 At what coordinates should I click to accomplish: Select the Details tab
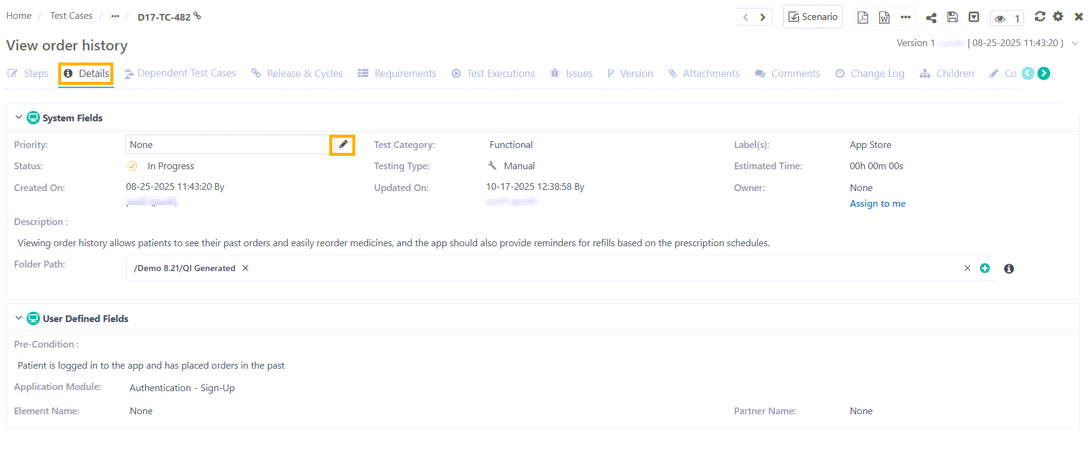click(86, 73)
